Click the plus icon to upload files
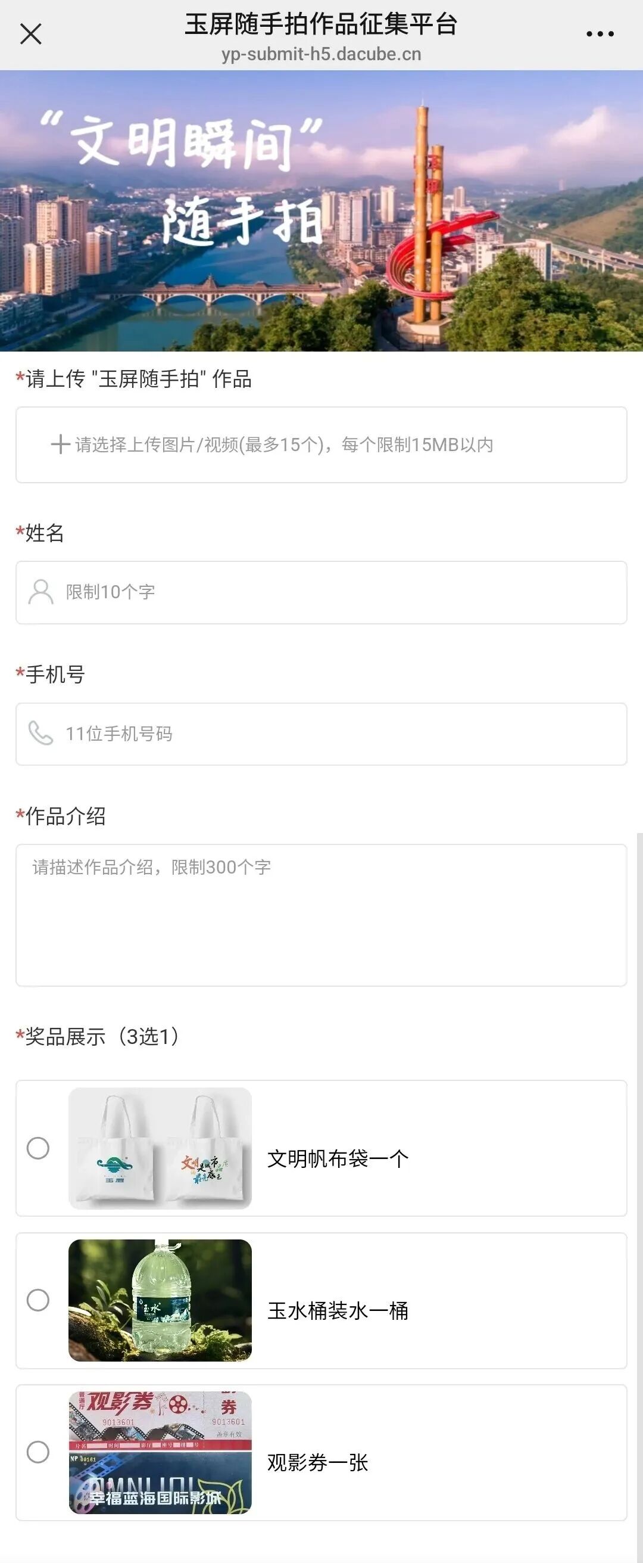Viewport: 643px width, 1563px height. point(60,444)
